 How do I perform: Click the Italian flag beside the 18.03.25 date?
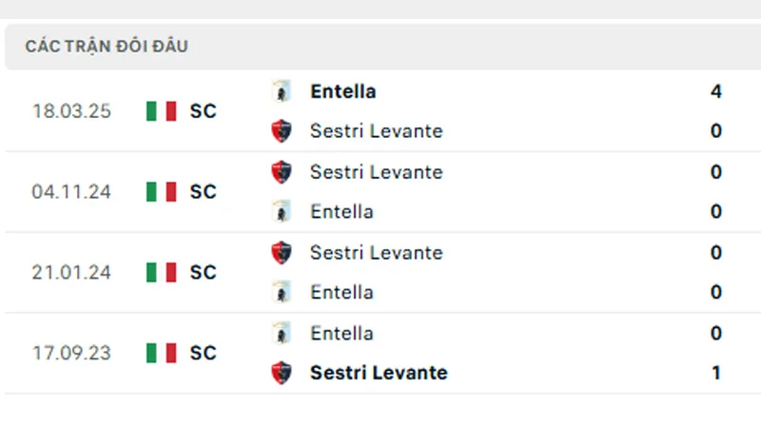[162, 111]
